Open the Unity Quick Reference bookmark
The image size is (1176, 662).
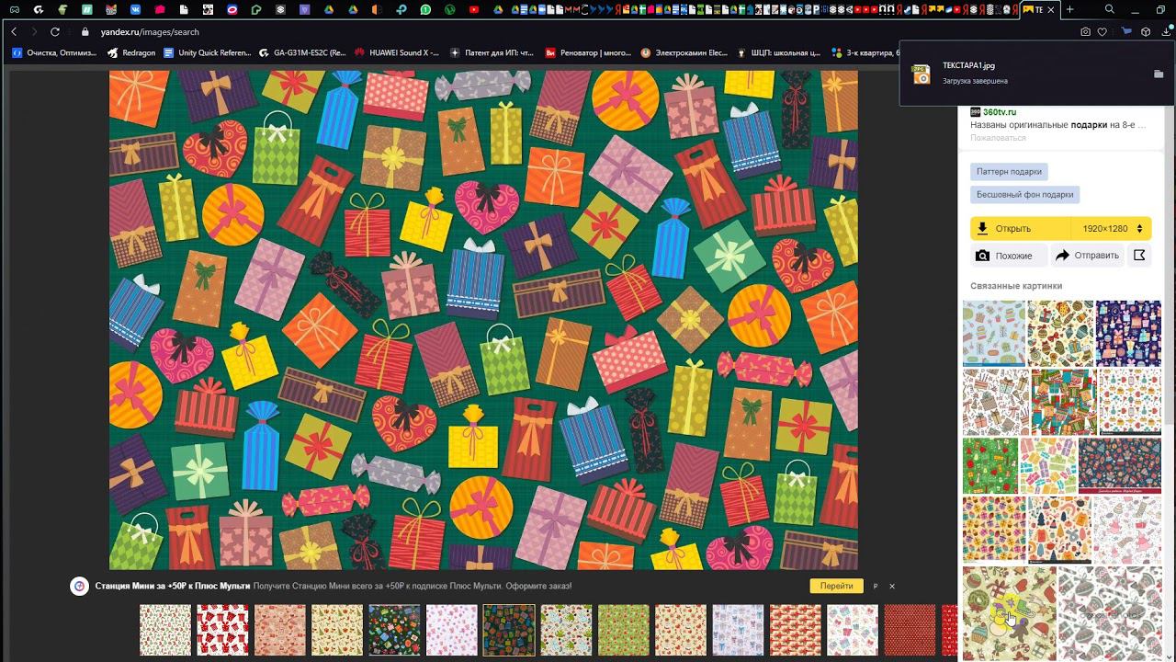coord(207,53)
